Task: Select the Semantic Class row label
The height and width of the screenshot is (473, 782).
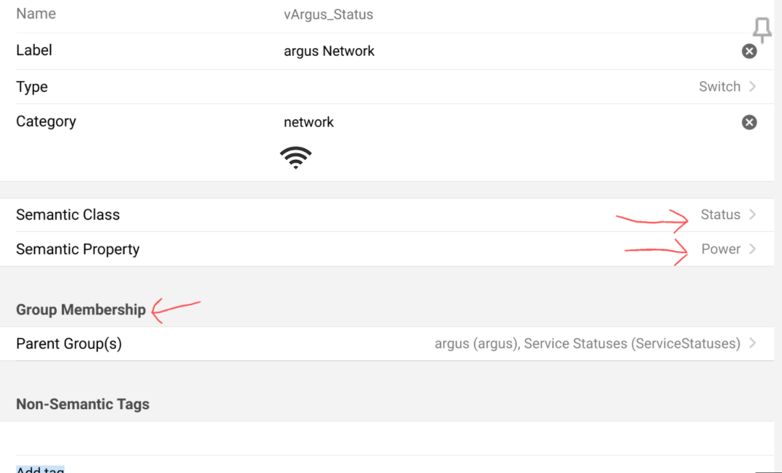Action: (x=68, y=215)
